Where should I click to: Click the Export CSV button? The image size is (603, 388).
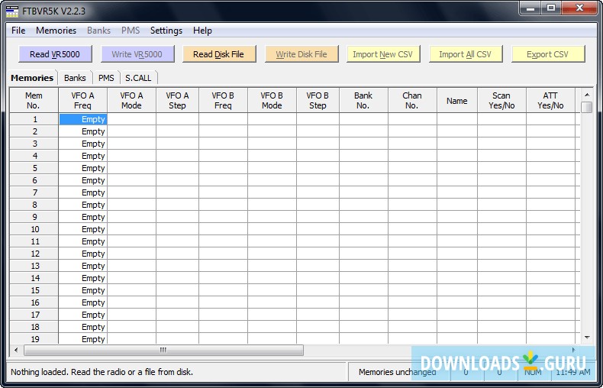548,54
